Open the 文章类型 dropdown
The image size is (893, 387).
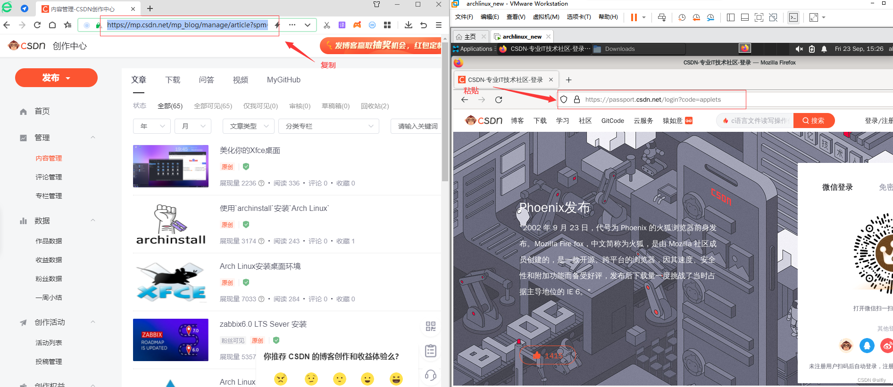(249, 126)
